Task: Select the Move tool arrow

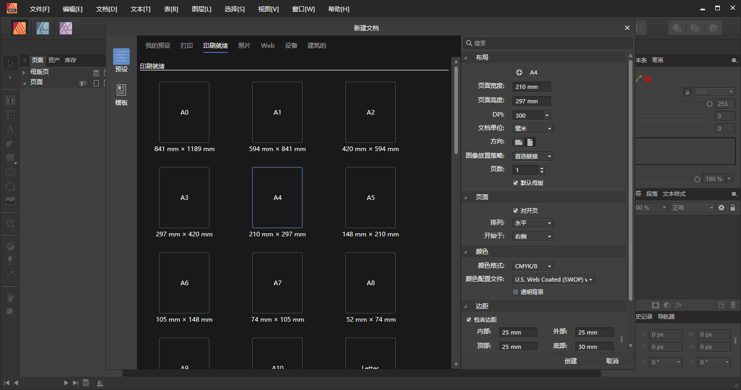Action: 10,63
